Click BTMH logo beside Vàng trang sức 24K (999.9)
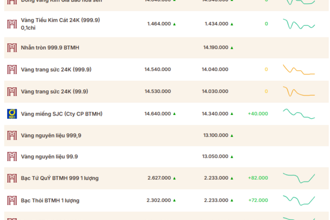Screen dimensions: 330x220 tap(12, 69)
